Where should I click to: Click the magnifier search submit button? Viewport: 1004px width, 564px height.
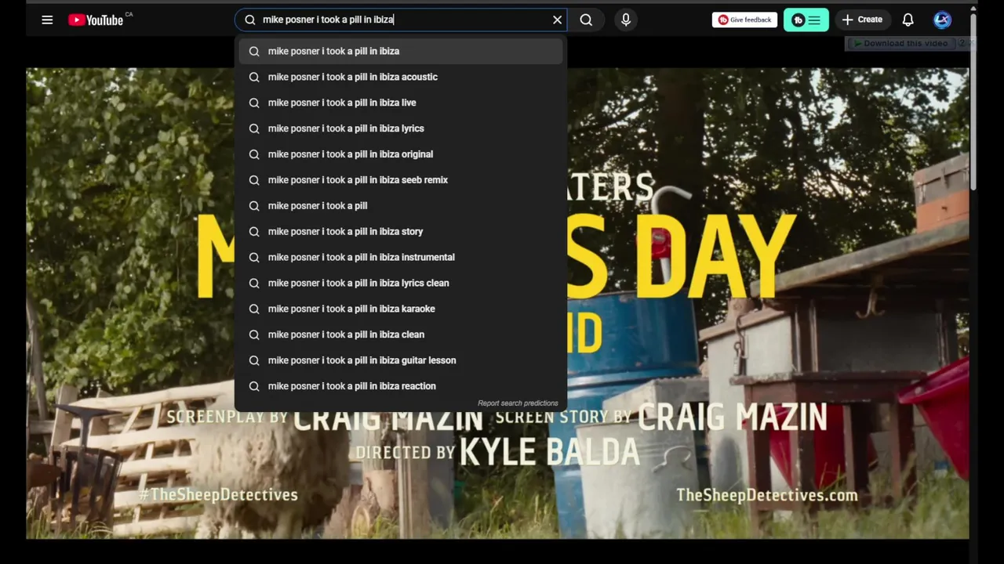586,20
